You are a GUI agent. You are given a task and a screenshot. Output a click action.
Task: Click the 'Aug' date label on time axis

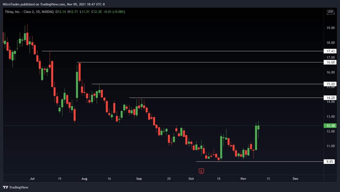84,179
